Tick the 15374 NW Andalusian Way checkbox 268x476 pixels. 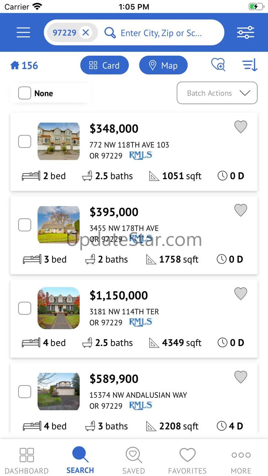pyautogui.click(x=25, y=392)
